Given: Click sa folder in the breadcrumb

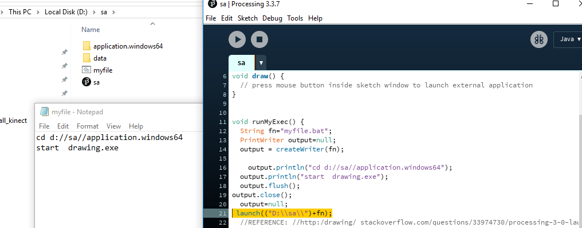Looking at the screenshot, I should [104, 12].
